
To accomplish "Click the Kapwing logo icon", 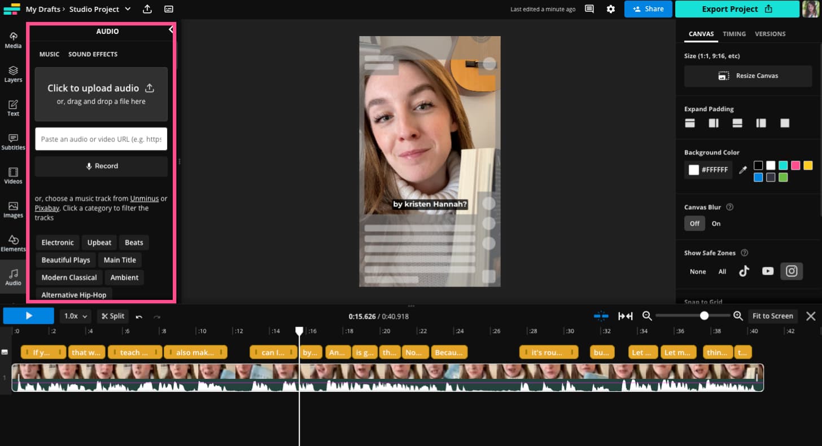I will pos(12,9).
